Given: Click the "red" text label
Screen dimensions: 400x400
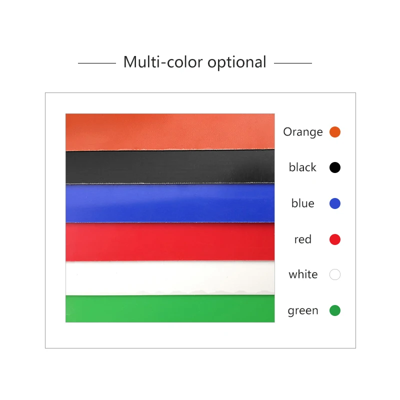Looking at the screenshot, I should tap(302, 239).
